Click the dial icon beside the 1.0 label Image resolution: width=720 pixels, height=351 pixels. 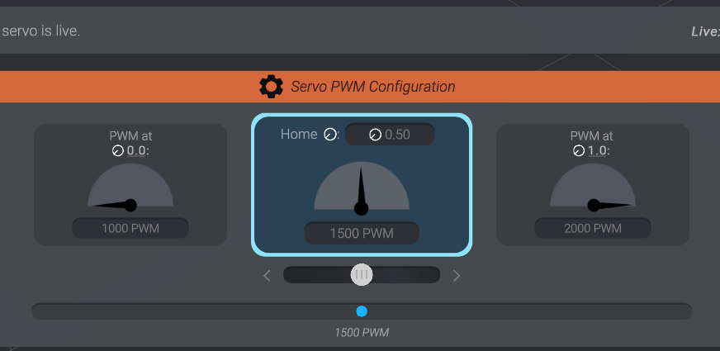coord(577,151)
